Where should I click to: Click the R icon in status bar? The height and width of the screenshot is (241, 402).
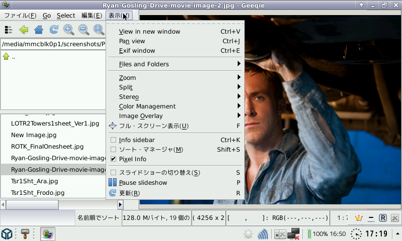pos(383,218)
